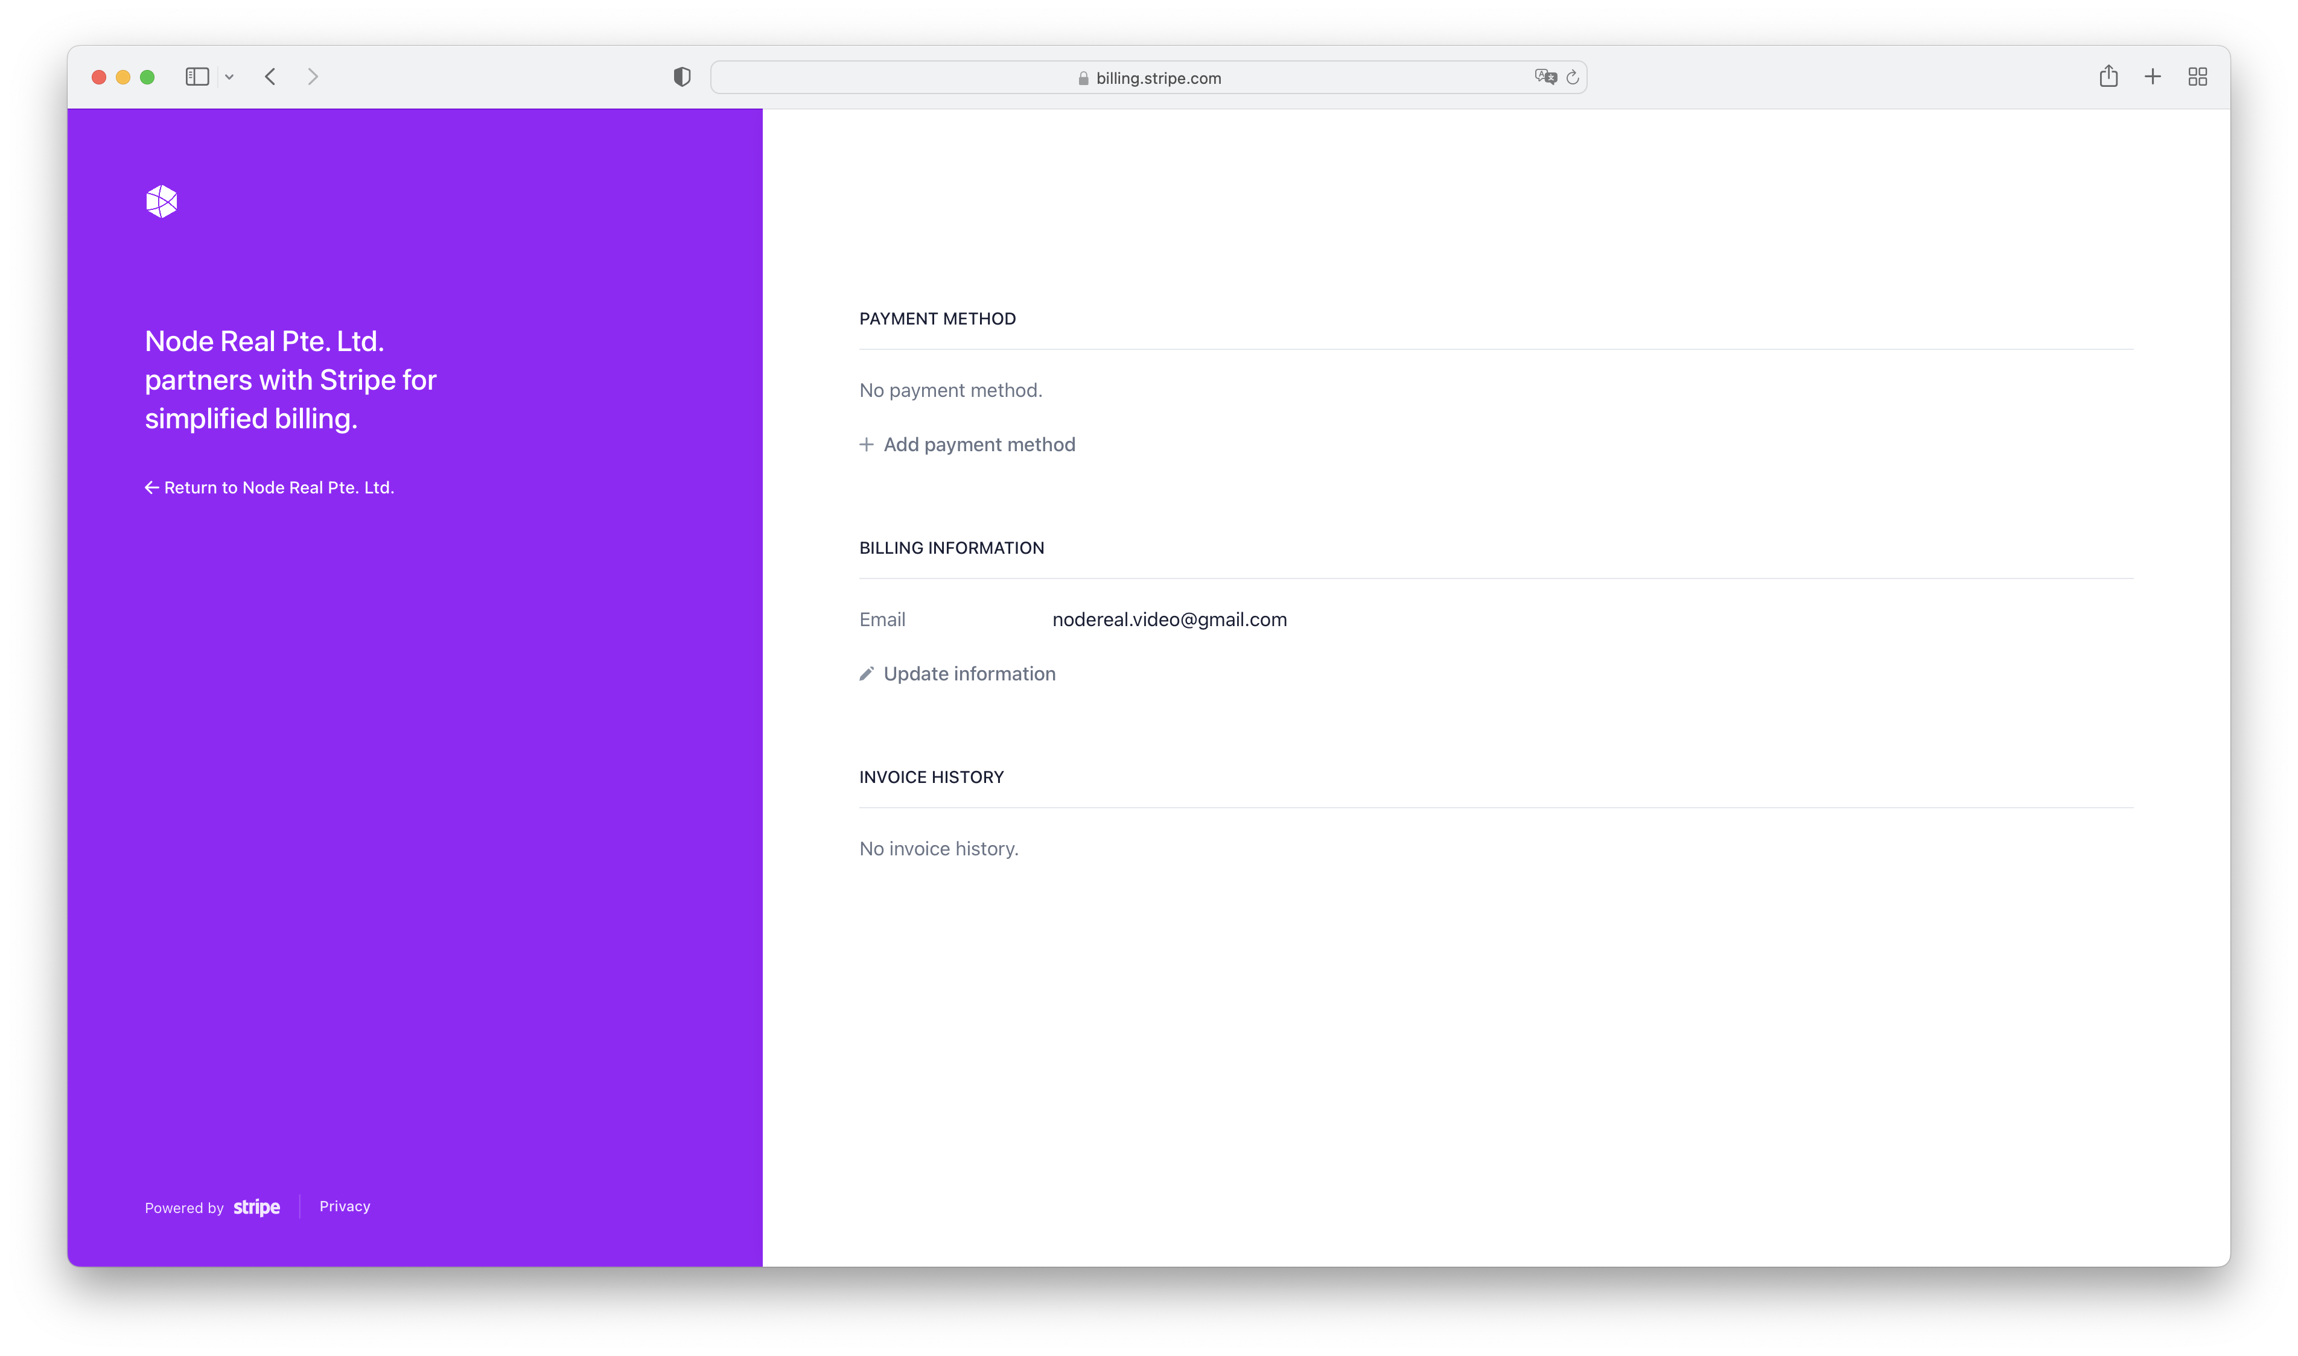Open the Share sheet icon
The height and width of the screenshot is (1356, 2298).
click(2108, 77)
